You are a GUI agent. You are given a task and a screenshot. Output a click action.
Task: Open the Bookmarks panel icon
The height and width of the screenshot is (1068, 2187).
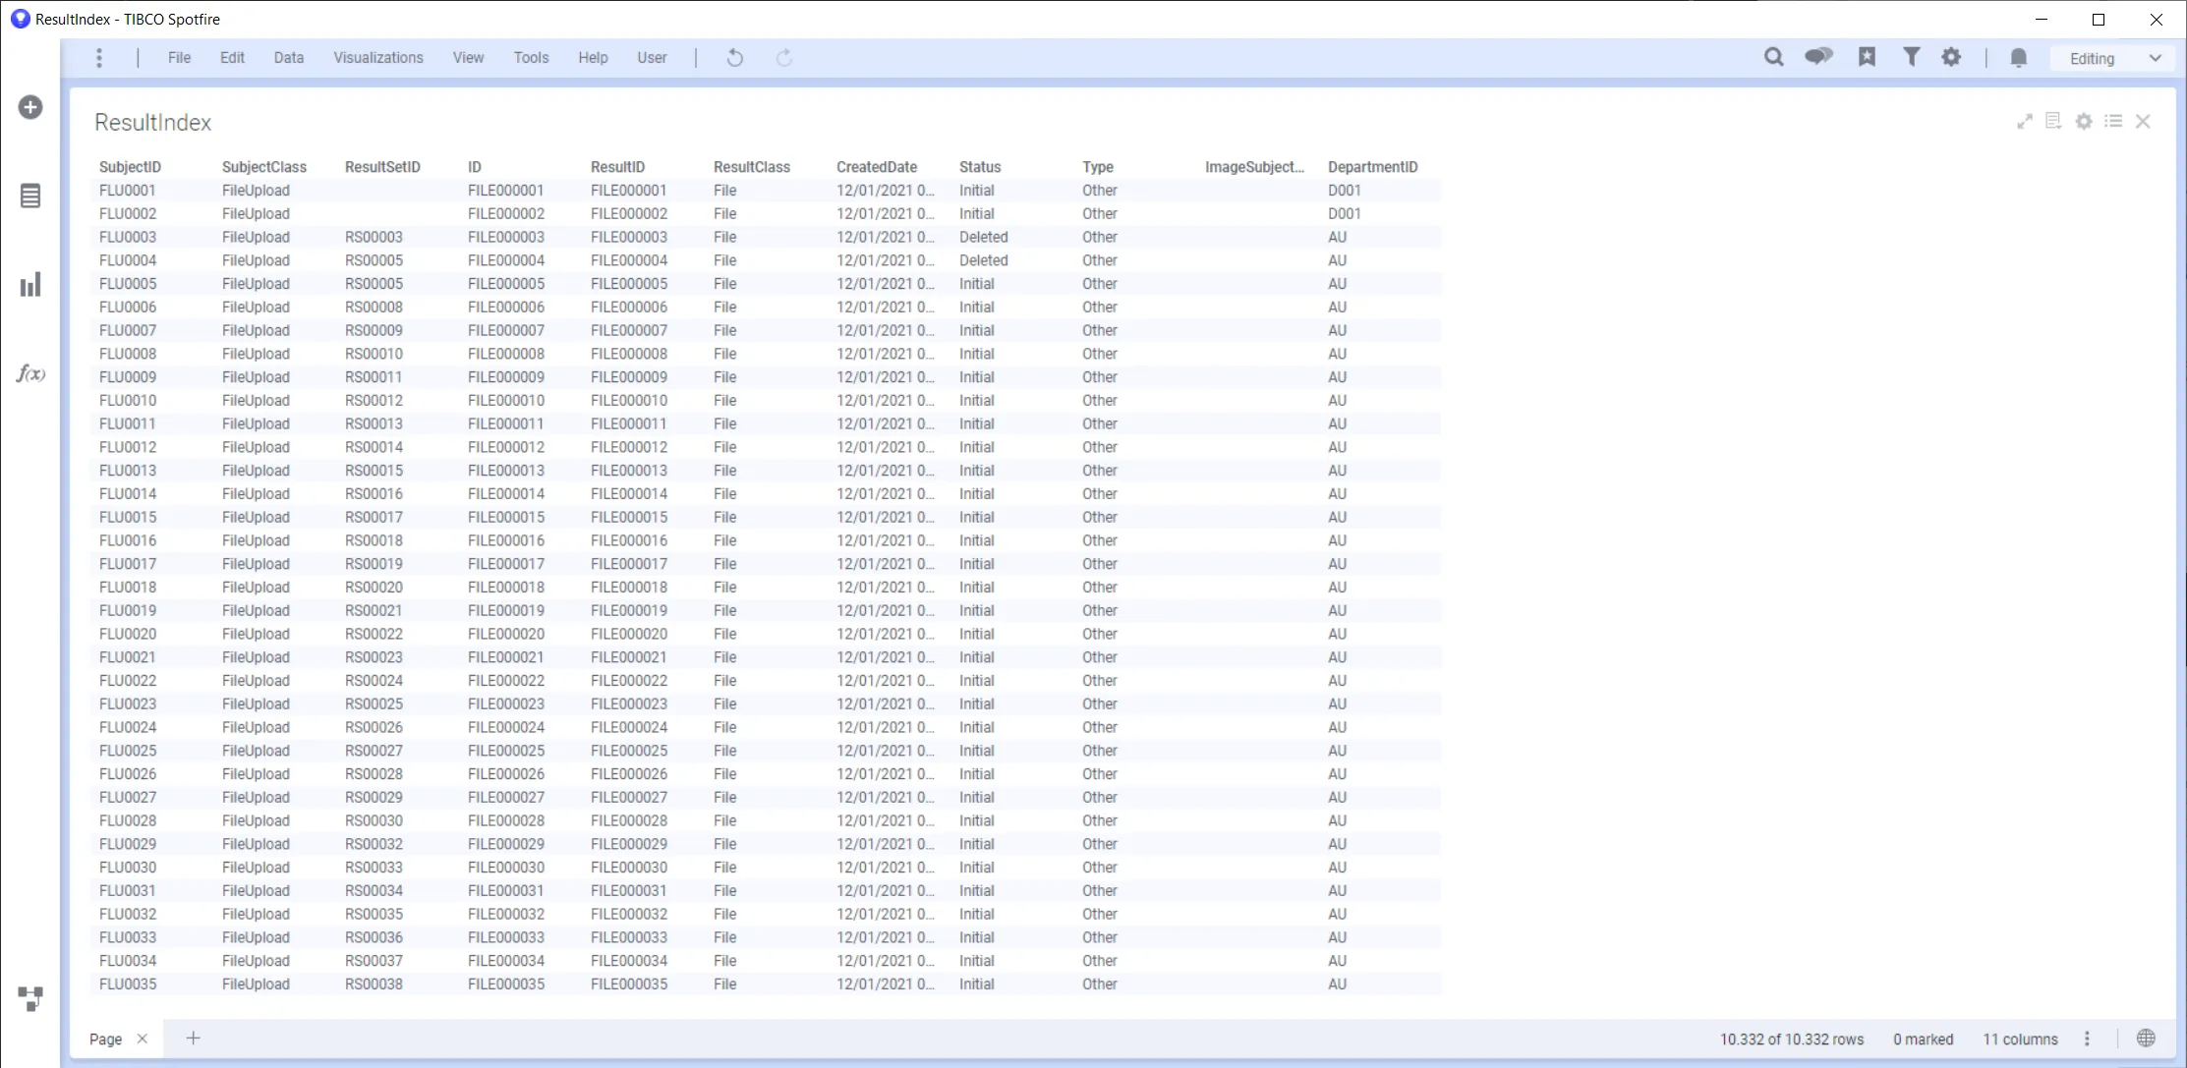tap(1867, 57)
